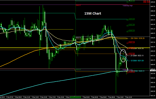156x99 pixels.
Task: Click '4 Dec 17:45' on the time axis
Action: coord(52,97)
